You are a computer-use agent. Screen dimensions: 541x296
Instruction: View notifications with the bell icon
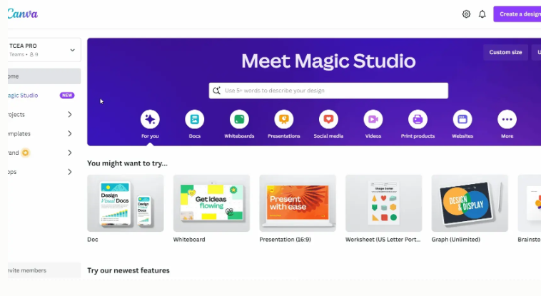[x=482, y=14]
